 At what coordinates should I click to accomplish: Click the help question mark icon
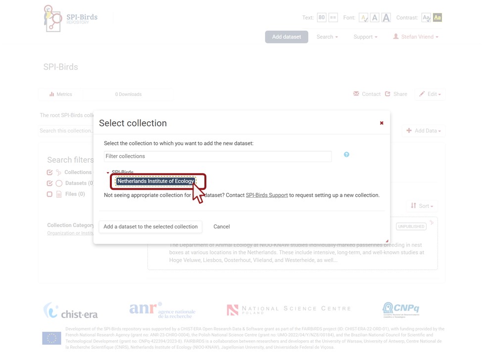346,155
